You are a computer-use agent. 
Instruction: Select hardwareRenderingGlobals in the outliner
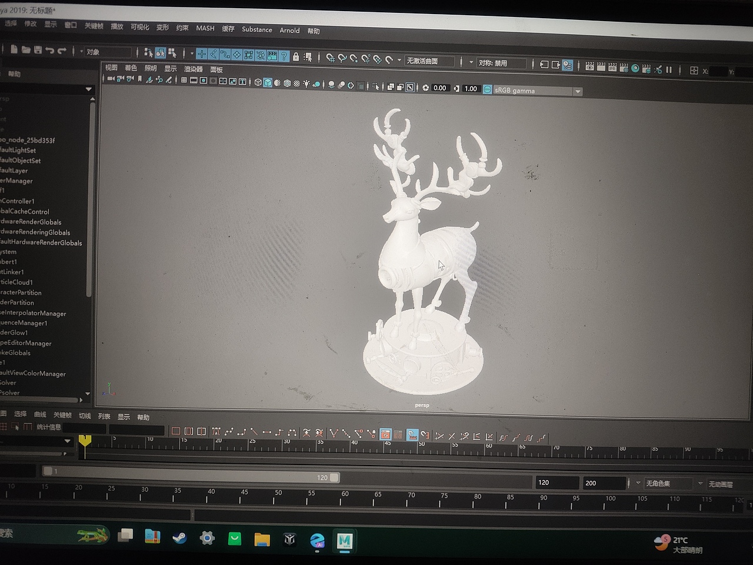[x=35, y=232]
